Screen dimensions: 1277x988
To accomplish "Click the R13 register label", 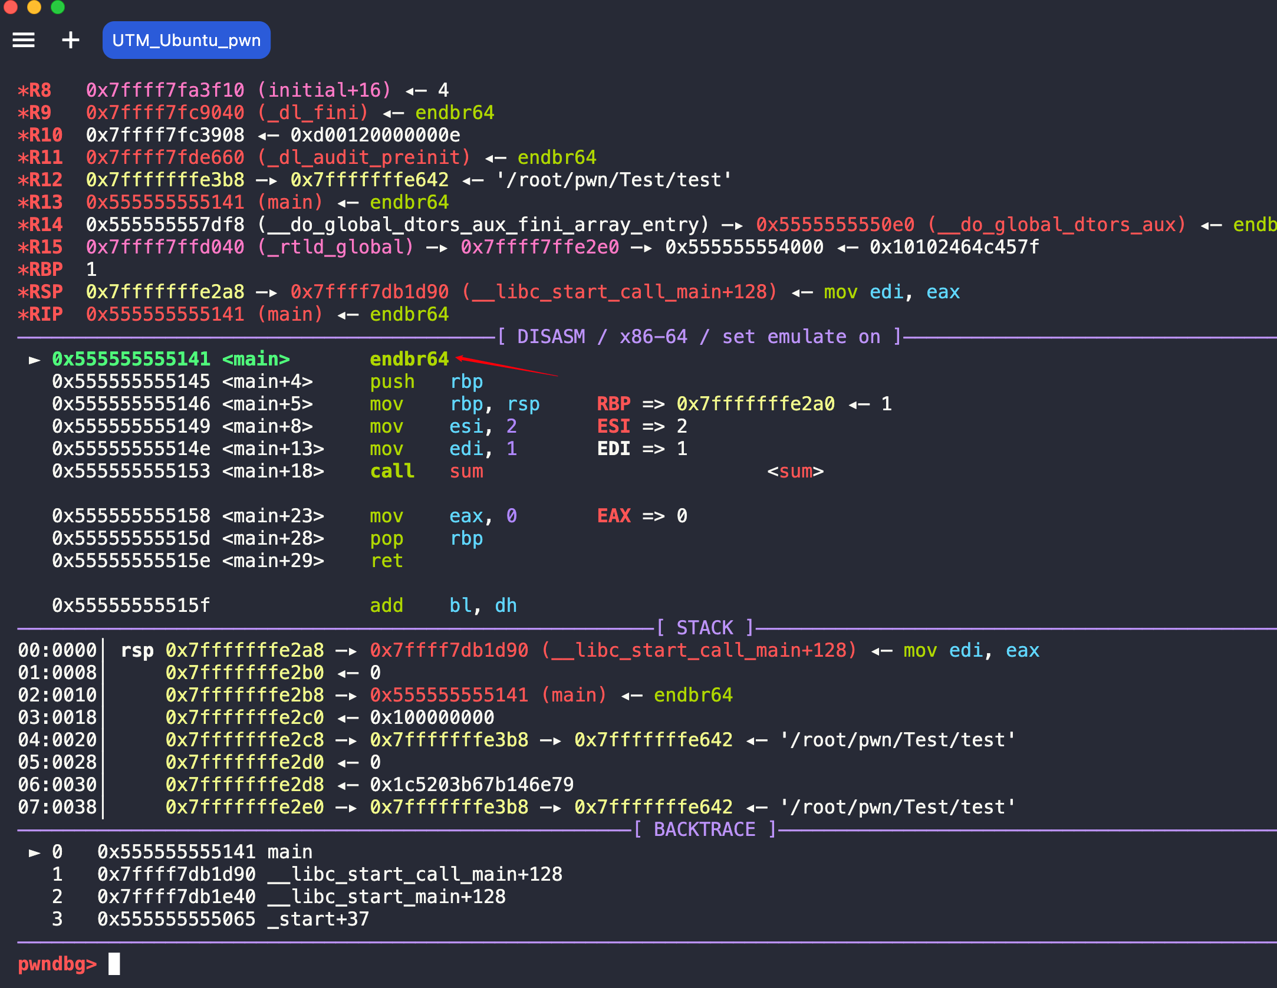I will tap(40, 202).
